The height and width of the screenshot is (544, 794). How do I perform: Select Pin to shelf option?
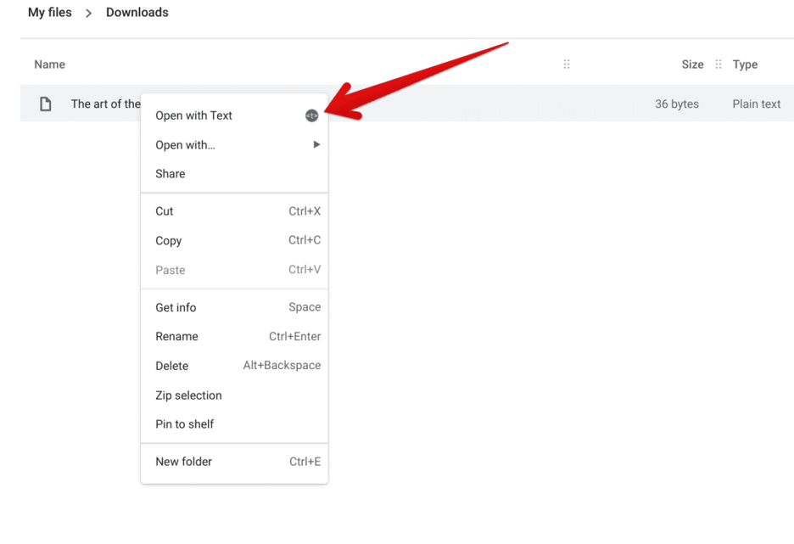pyautogui.click(x=234, y=424)
